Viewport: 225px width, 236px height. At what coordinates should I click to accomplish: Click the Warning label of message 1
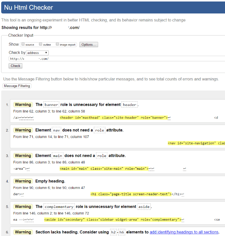pyautogui.click(x=23, y=105)
